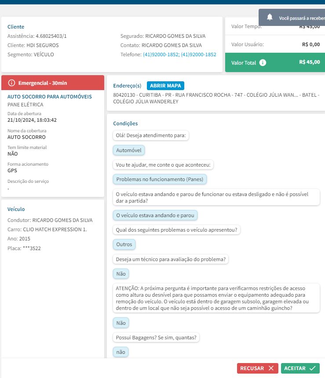The image size is (325, 378).
Task: Click the Emergencial alert circle icon
Action: [x=11, y=83]
